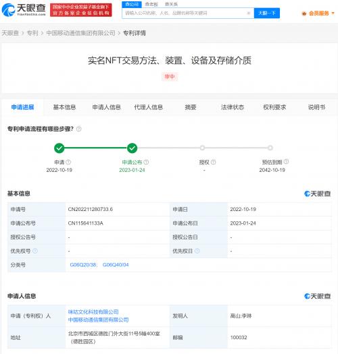Switch to the 权利要求 tab
This screenshot has height=354, width=338.
(x=274, y=107)
